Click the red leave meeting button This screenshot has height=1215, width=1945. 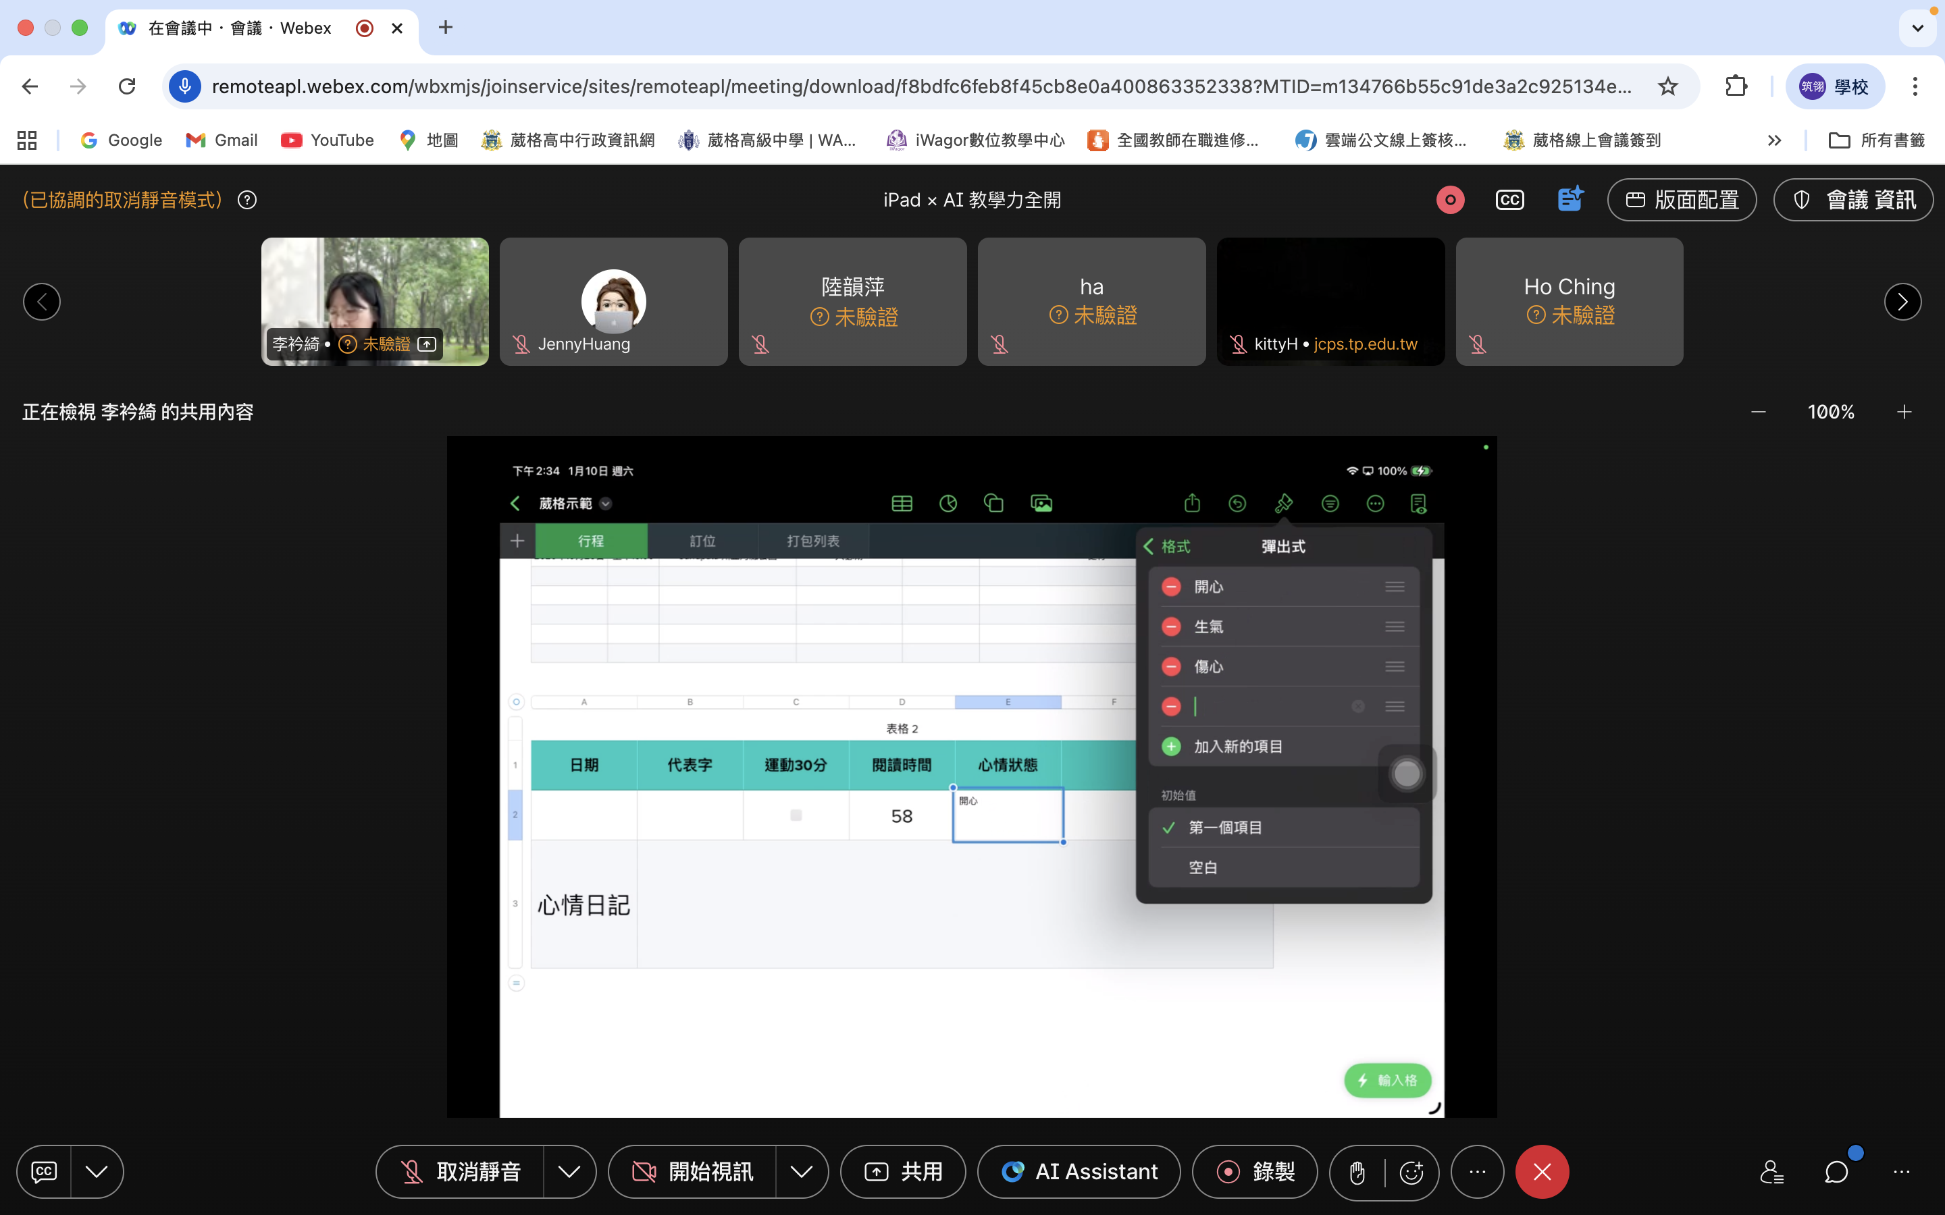tap(1542, 1172)
